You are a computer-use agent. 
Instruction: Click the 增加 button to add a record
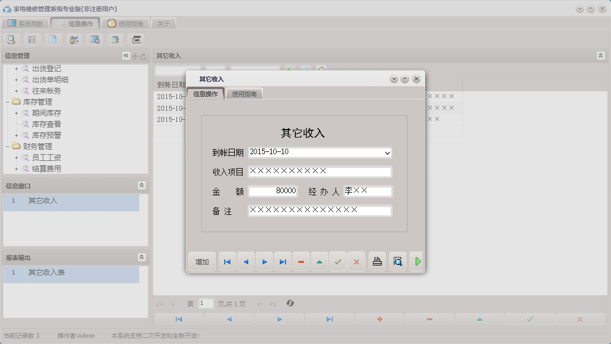coord(201,261)
